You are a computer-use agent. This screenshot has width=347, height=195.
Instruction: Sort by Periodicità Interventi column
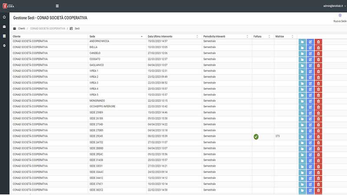pos(226,36)
